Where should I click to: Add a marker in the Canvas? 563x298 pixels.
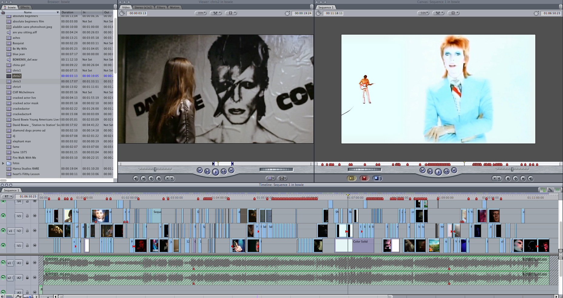[x=508, y=178]
